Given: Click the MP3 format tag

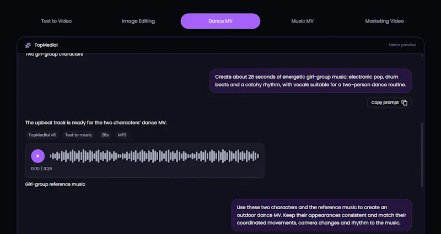Looking at the screenshot, I should [x=122, y=135].
